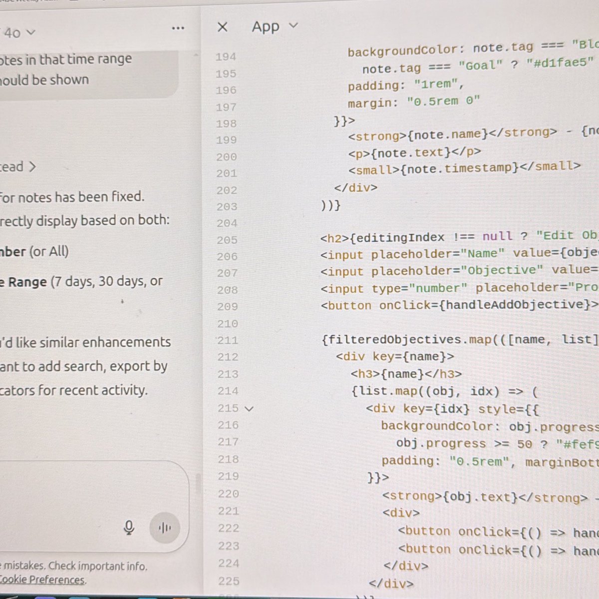This screenshot has width=599, height=599.
Task: Select line number 205 in gutter
Action: pos(227,240)
